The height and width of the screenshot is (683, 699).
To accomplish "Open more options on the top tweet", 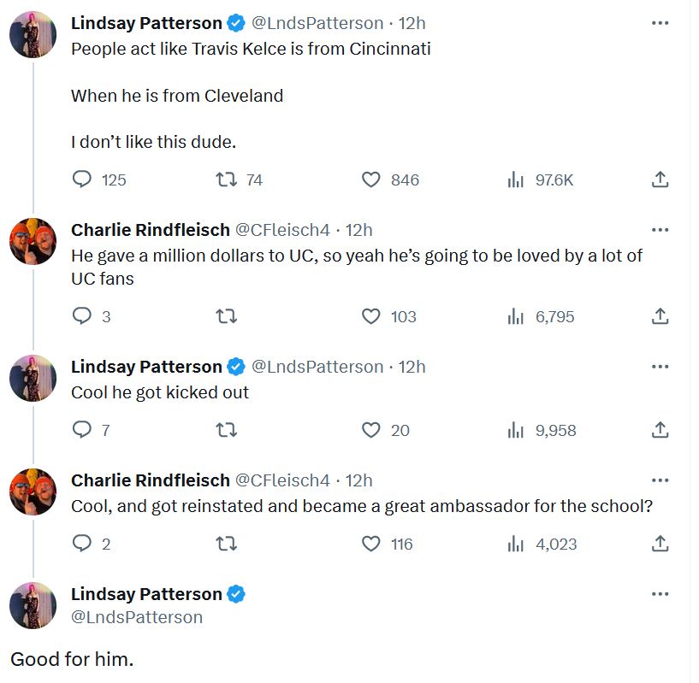I will [660, 23].
